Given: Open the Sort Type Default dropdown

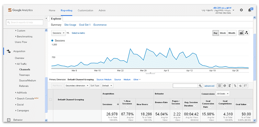Looking at the screenshot, I should [x=107, y=85].
